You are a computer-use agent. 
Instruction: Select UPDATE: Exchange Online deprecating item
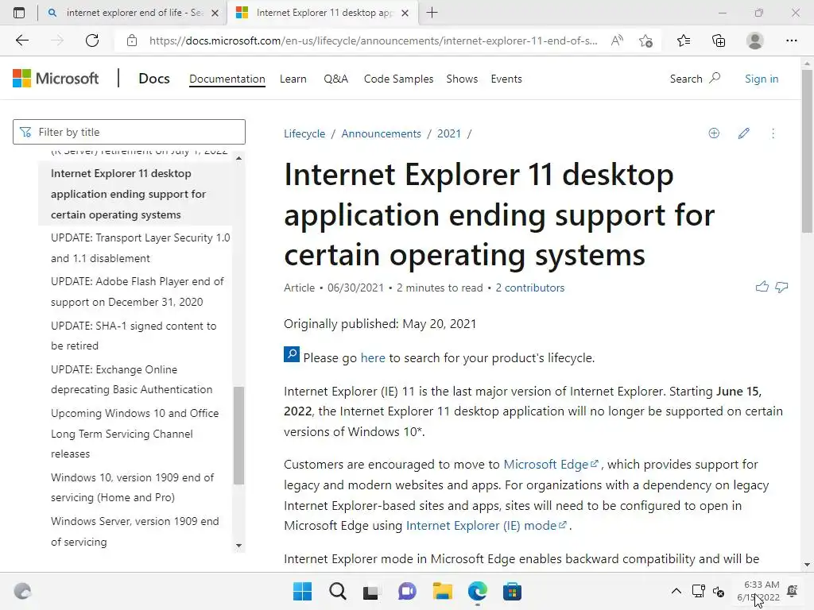point(131,379)
